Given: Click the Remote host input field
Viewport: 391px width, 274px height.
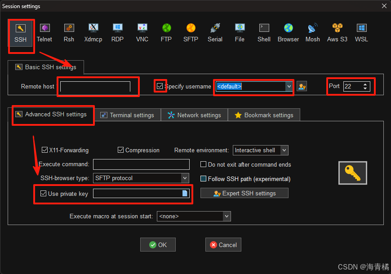Looking at the screenshot, I should click(95, 86).
